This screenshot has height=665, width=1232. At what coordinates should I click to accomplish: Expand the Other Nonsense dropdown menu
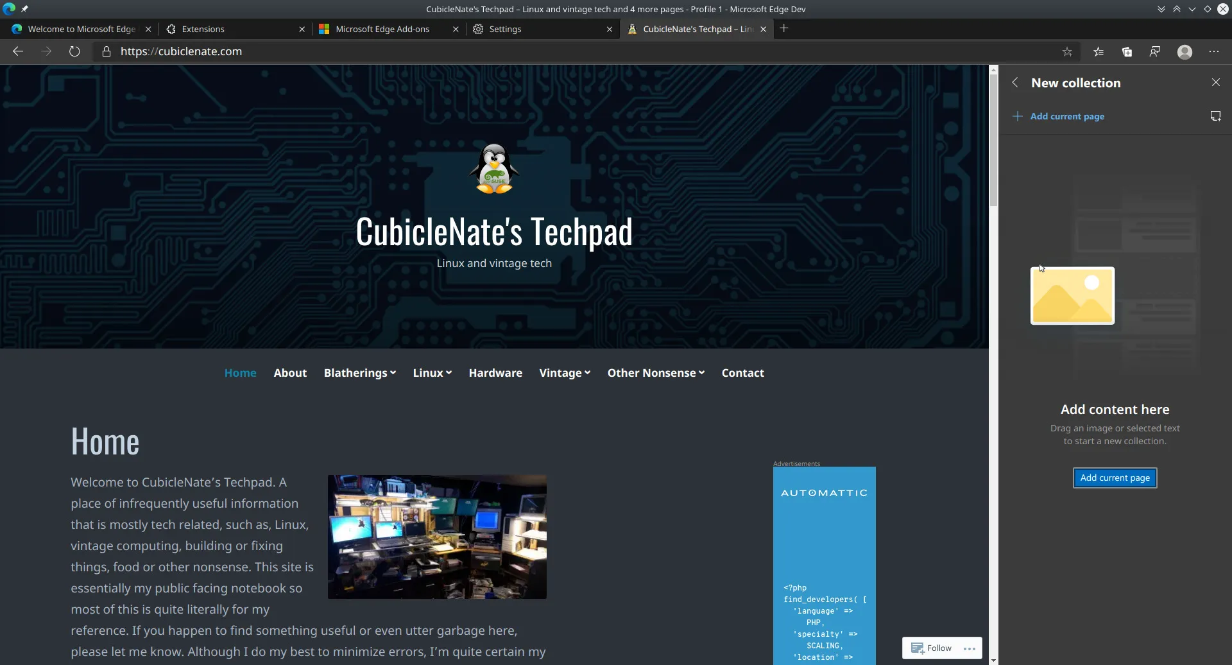[656, 373]
